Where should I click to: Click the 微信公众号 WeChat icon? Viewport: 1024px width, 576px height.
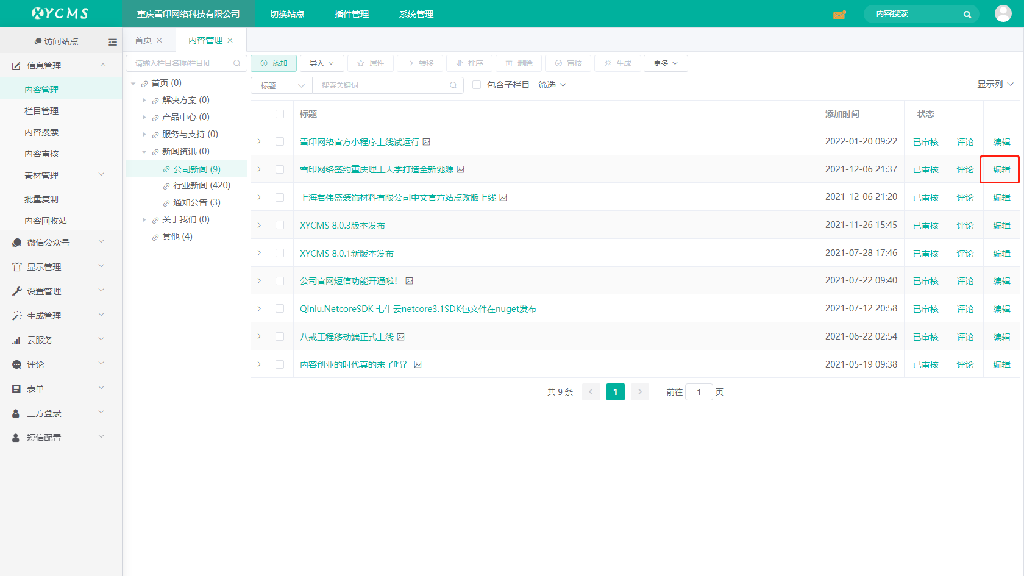click(x=17, y=243)
